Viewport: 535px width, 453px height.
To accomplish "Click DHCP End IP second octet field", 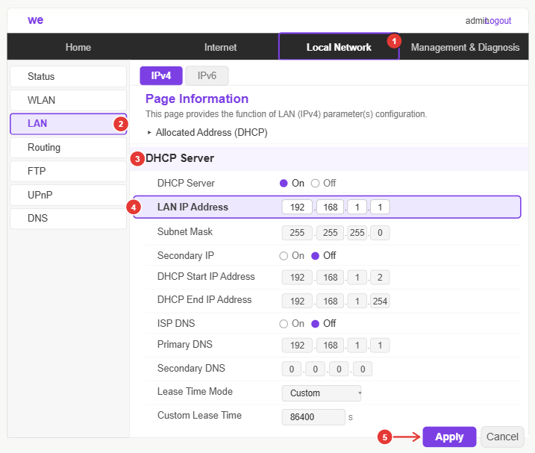I will [330, 301].
